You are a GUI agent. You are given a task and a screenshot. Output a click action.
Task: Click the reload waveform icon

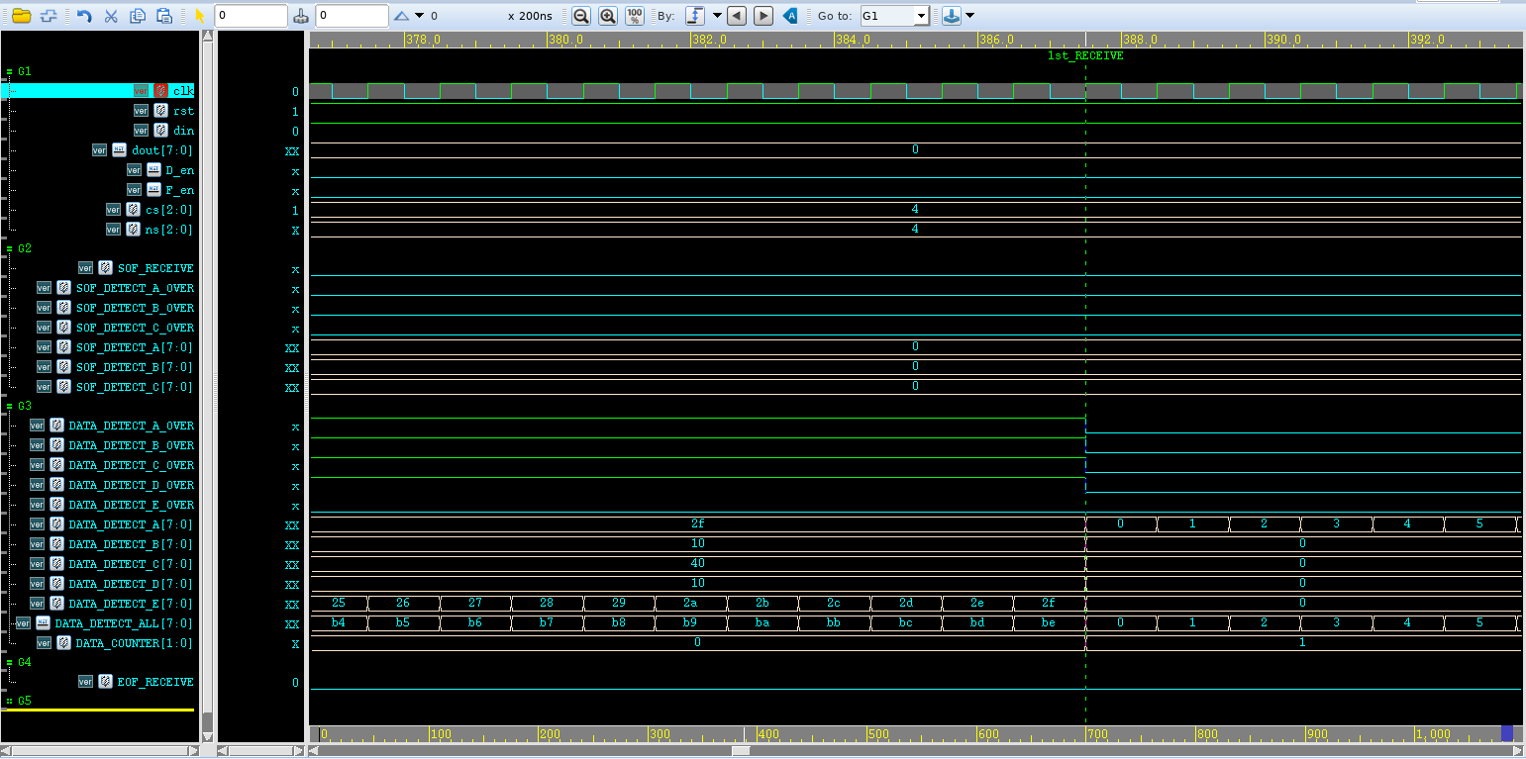tap(48, 16)
